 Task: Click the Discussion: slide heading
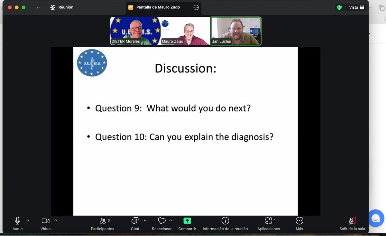[x=186, y=68]
